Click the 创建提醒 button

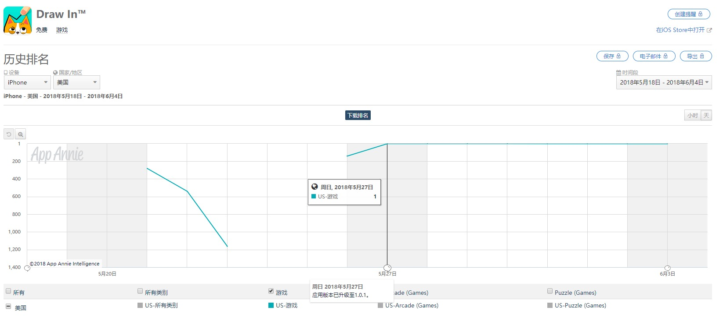point(688,14)
